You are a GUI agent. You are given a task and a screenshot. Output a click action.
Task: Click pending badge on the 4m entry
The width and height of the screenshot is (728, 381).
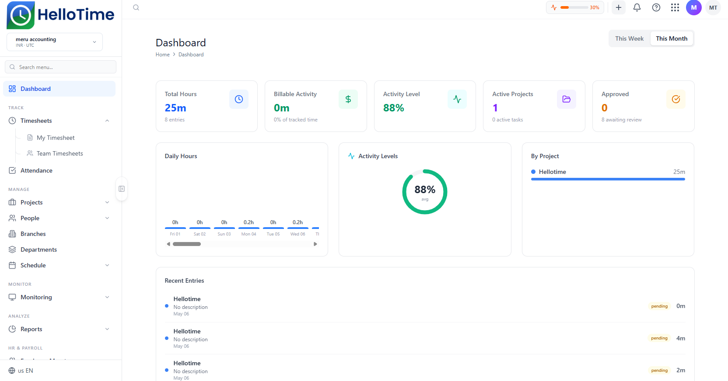659,338
